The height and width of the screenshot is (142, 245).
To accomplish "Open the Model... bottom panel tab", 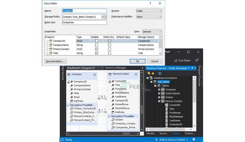I will click(x=151, y=133).
